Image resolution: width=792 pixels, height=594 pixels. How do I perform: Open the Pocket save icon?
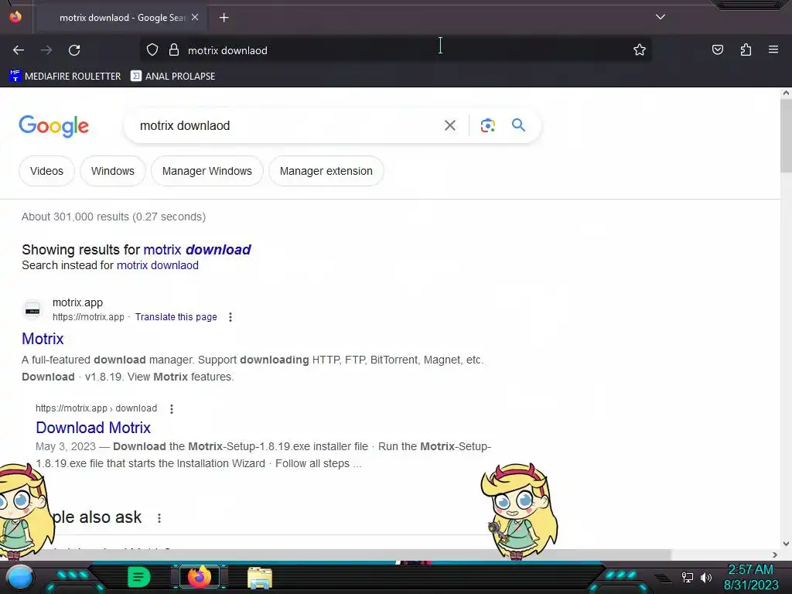(x=717, y=50)
